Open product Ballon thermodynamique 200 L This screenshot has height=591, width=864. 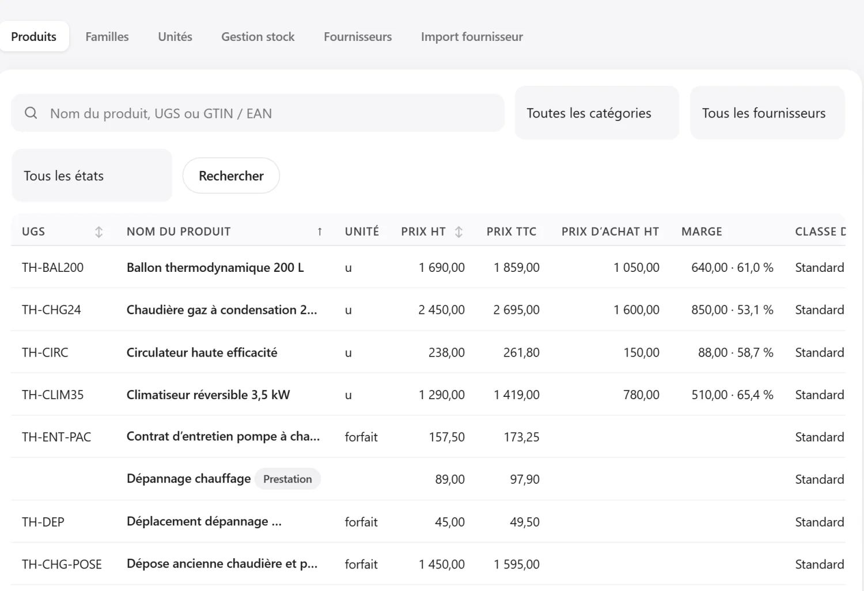coord(215,267)
